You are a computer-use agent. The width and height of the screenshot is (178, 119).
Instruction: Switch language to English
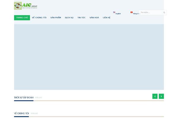point(118,14)
